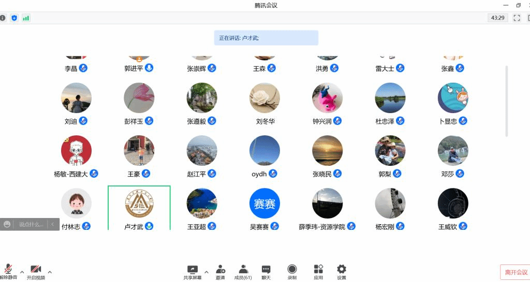Expand audio options arrow beside 解除静音
This screenshot has width=530, height=282.
22,272
